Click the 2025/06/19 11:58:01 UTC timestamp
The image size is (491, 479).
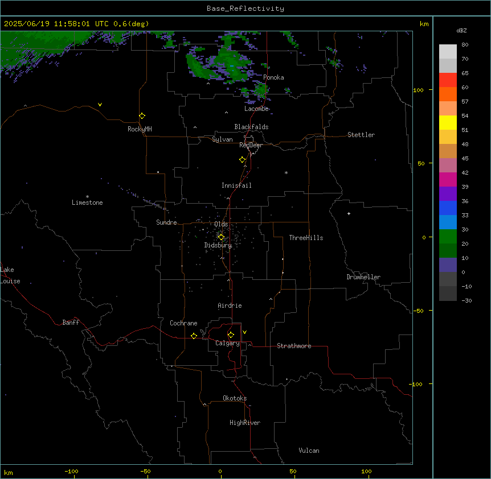coord(56,24)
